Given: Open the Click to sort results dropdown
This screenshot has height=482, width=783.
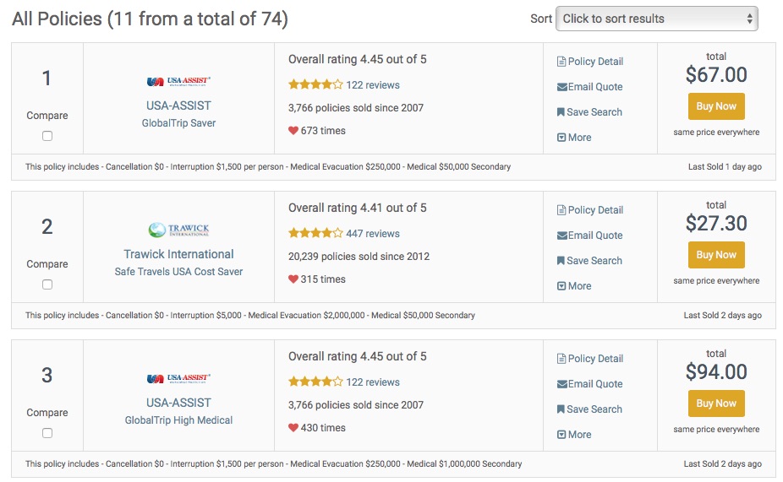Looking at the screenshot, I should [657, 19].
